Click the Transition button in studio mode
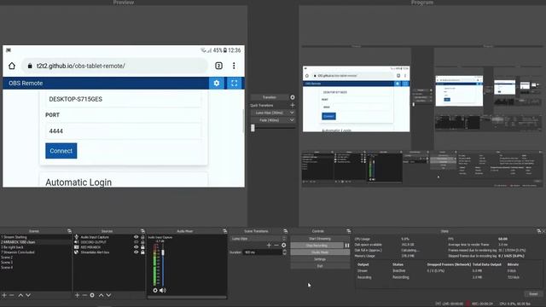This screenshot has width=546, height=307. (x=270, y=97)
